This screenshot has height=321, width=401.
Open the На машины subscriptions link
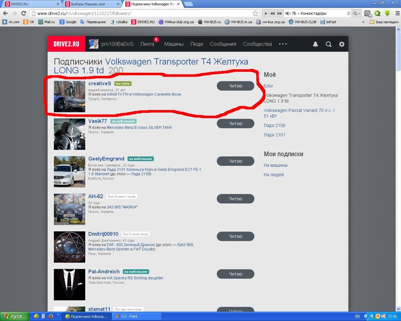click(275, 166)
